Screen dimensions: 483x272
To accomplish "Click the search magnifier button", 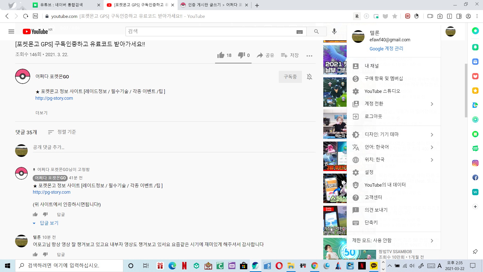I will point(316,31).
